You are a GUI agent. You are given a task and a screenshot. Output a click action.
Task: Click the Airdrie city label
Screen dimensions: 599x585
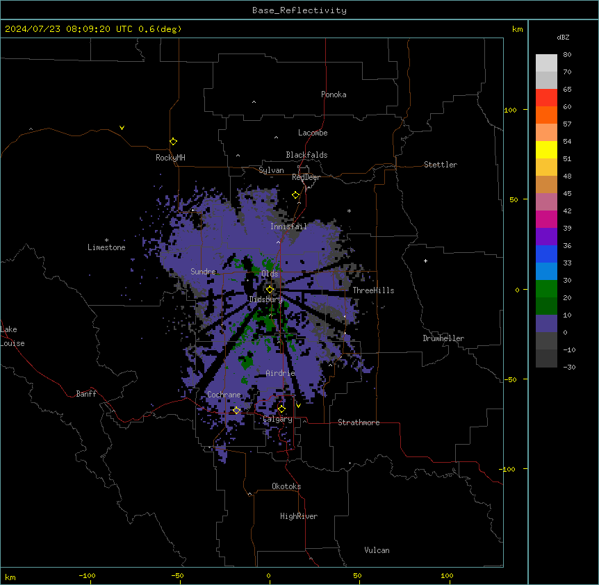[x=280, y=373]
